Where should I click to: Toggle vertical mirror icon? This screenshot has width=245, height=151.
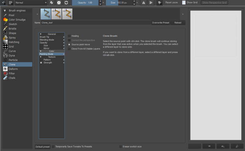(151, 3)
